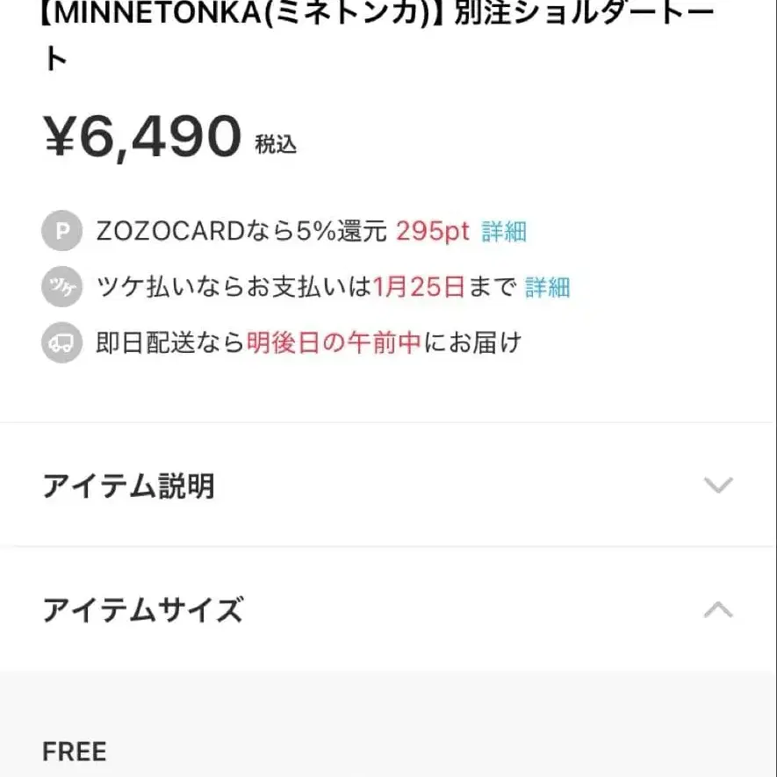This screenshot has width=777, height=777.
Task: Select the FREE size option
Action: coord(74,752)
